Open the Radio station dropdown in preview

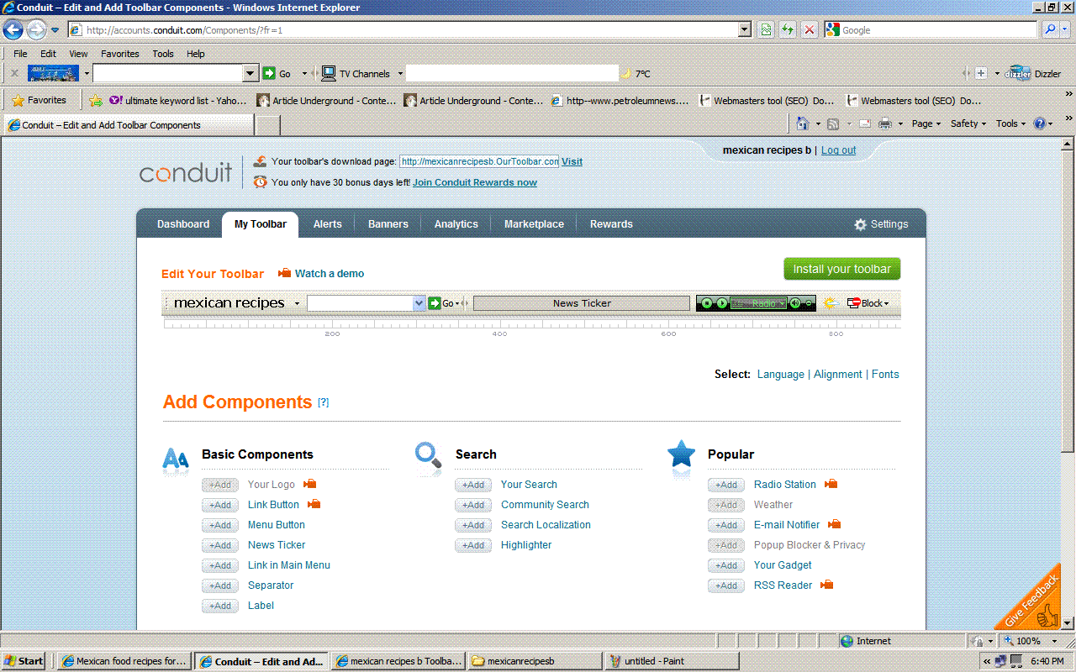(x=782, y=303)
